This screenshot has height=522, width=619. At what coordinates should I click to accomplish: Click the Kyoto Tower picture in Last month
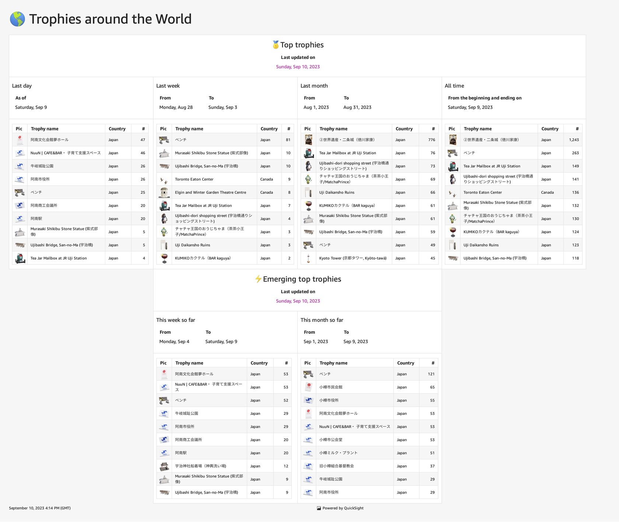point(308,258)
